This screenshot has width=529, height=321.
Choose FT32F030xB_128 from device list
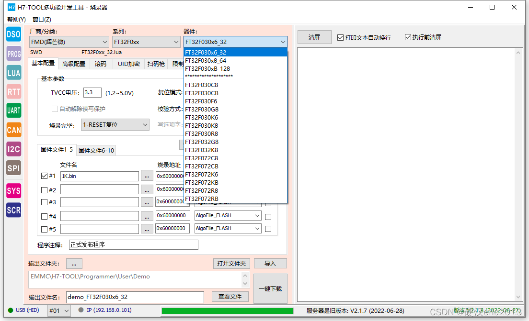point(235,69)
